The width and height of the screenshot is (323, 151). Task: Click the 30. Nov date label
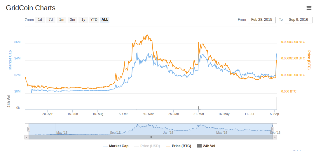[148, 114]
